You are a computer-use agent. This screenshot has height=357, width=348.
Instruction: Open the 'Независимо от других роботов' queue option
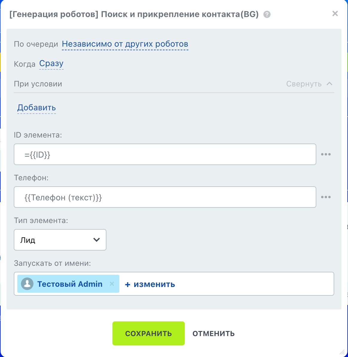[125, 44]
